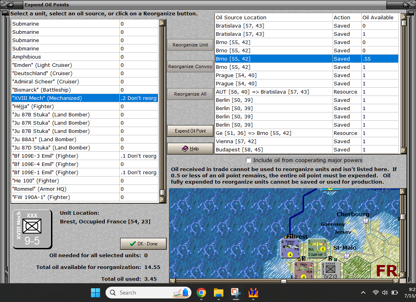Select the Héjja HUN fighter counter on map

[x=303, y=270]
